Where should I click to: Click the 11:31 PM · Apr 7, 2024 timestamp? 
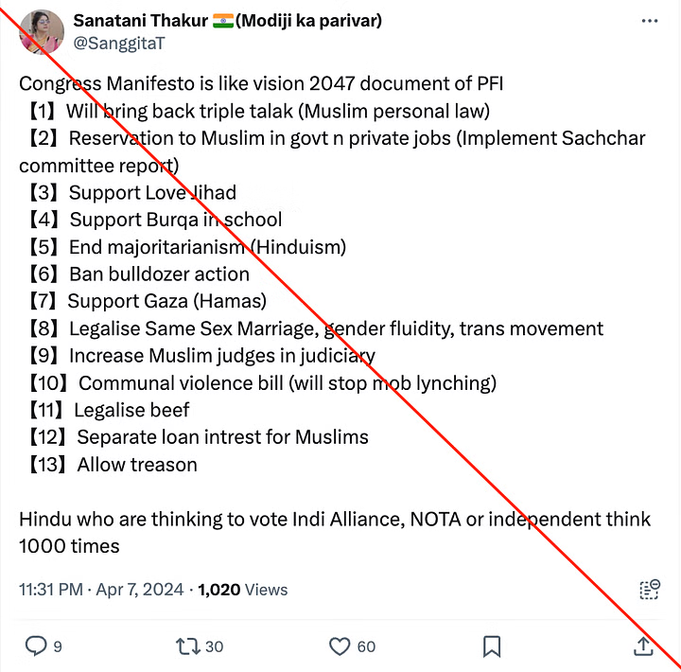click(102, 589)
